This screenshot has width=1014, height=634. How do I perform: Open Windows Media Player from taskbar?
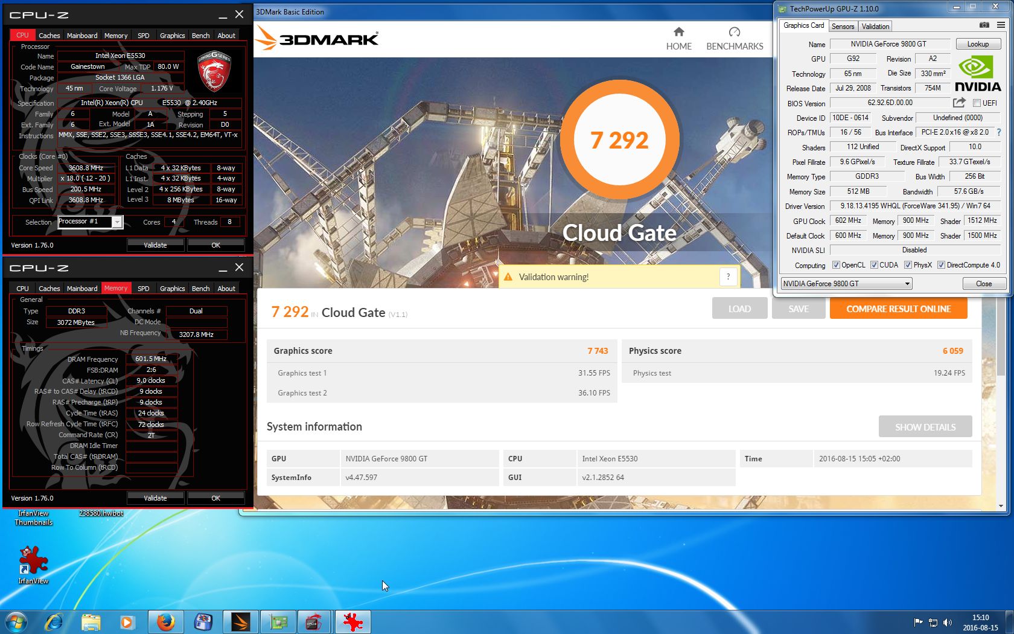127,622
